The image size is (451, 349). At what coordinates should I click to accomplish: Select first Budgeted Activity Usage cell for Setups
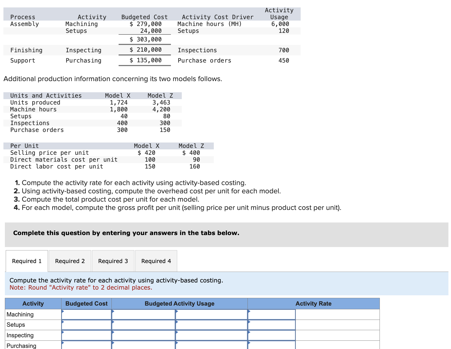pyautogui.click(x=143, y=325)
